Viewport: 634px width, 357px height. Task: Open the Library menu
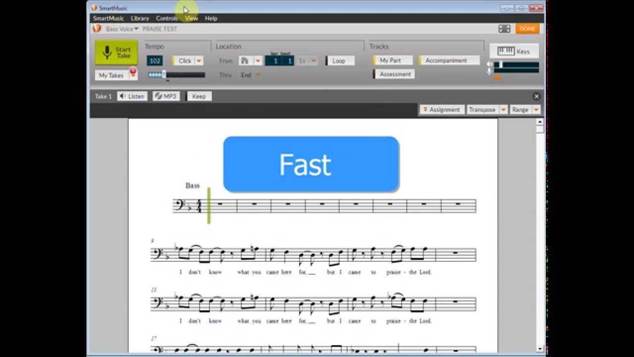[x=140, y=18]
